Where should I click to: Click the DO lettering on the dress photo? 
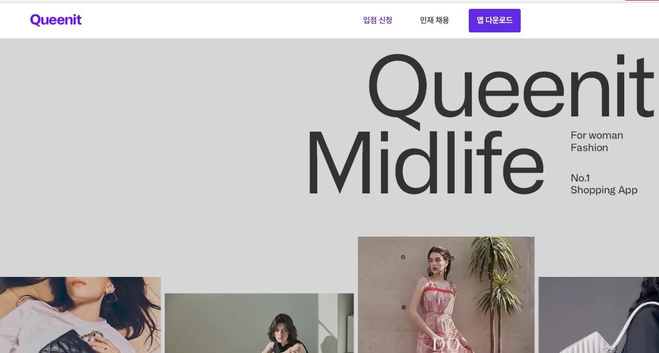click(446, 344)
